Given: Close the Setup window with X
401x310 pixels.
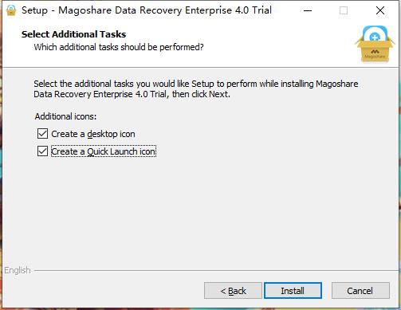Looking at the screenshot, I should (x=380, y=10).
